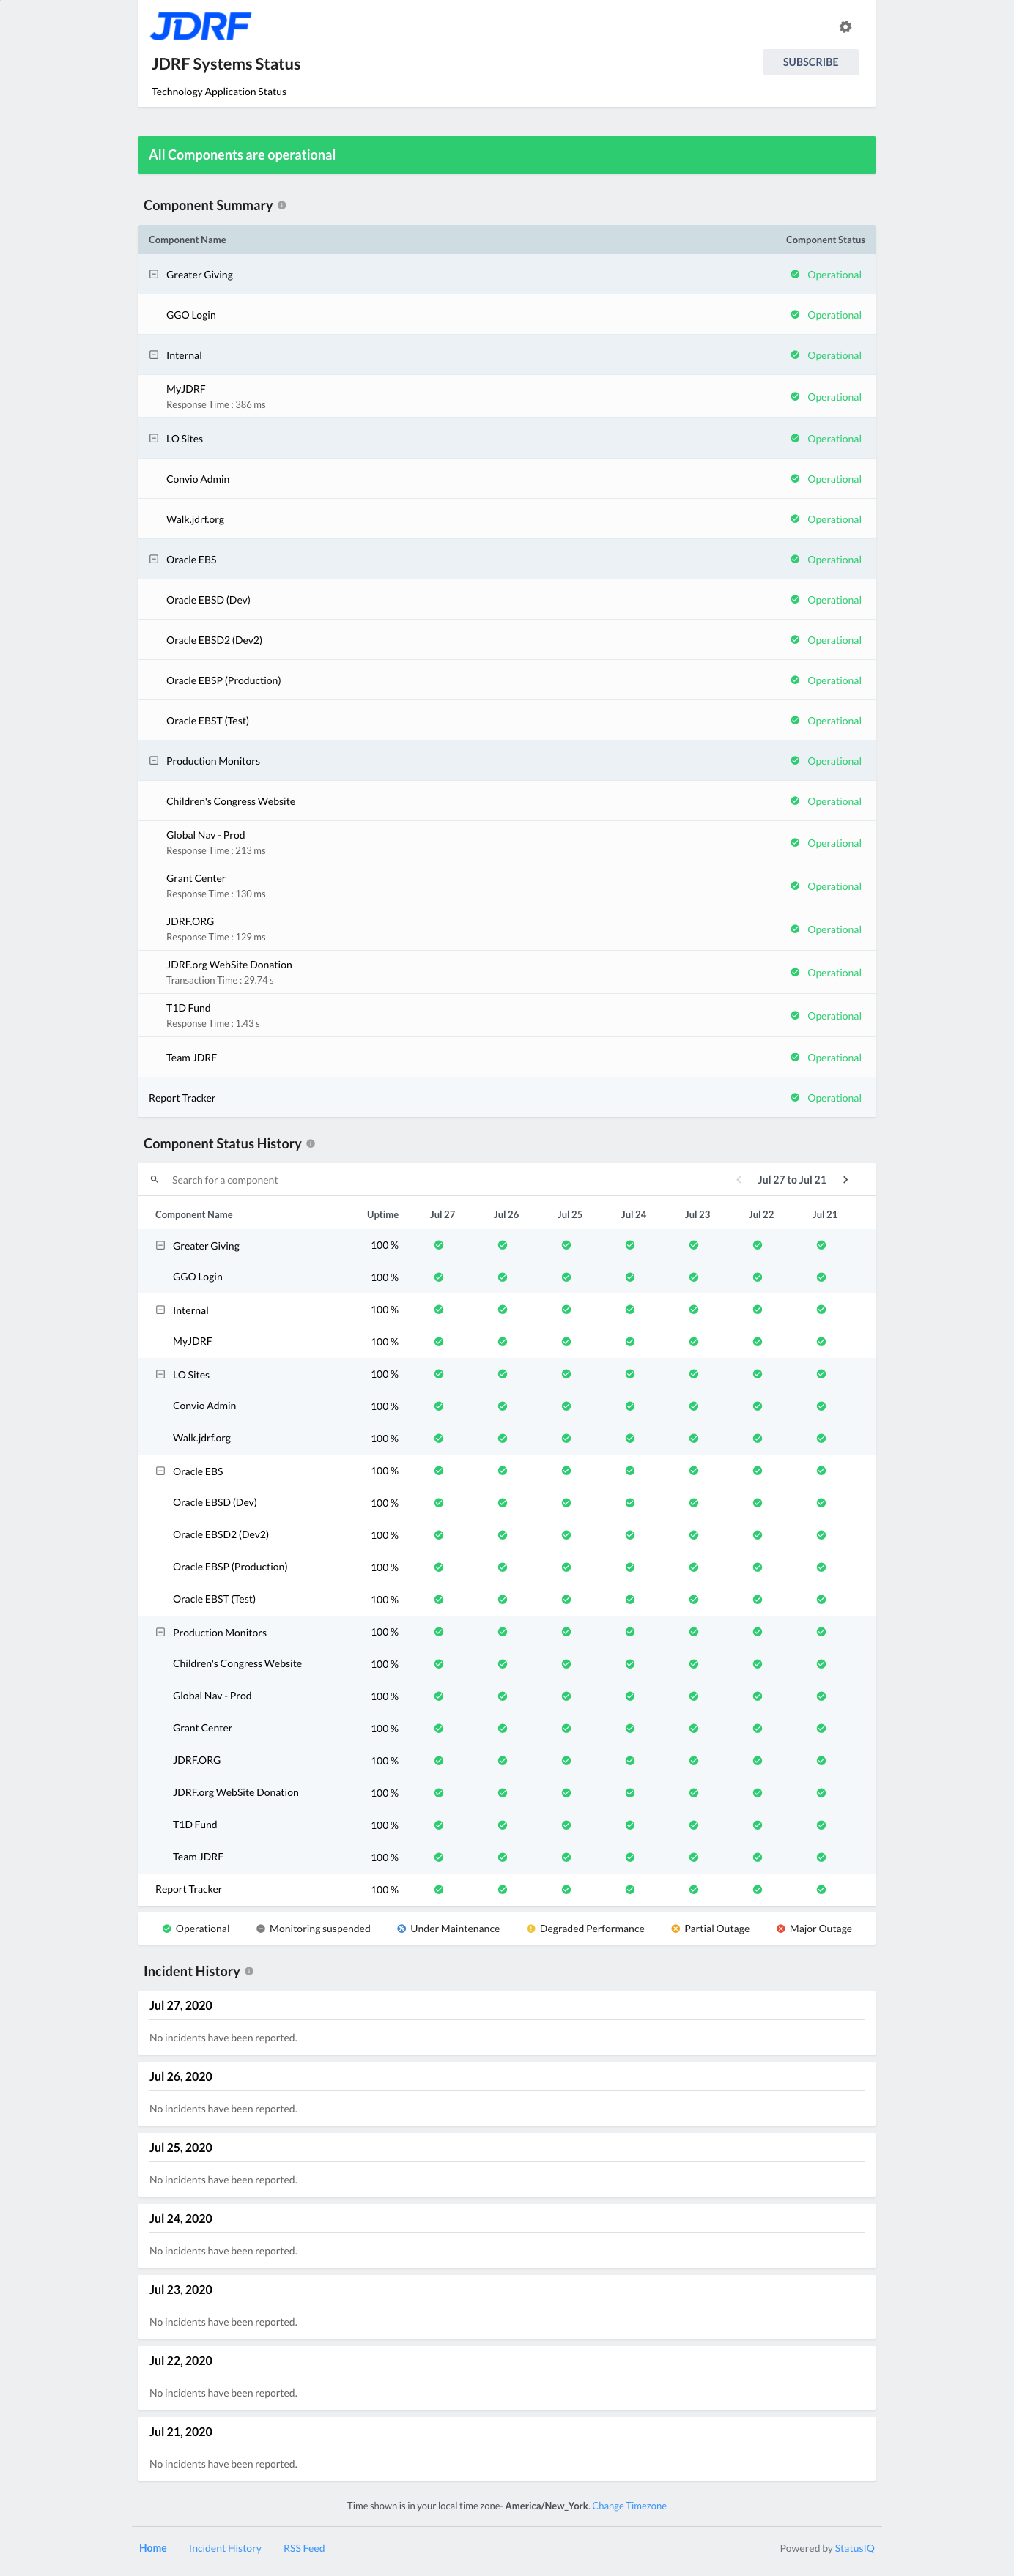
Task: Click Operational legend icon
Action: click(x=166, y=1929)
